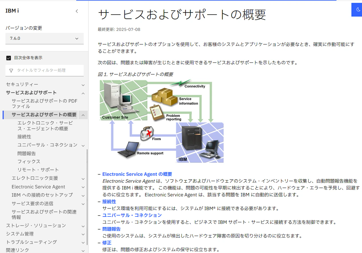Click the sidebar vertical scrollbar
Image resolution: width=362 pixels, height=253 pixels.
click(x=87, y=197)
